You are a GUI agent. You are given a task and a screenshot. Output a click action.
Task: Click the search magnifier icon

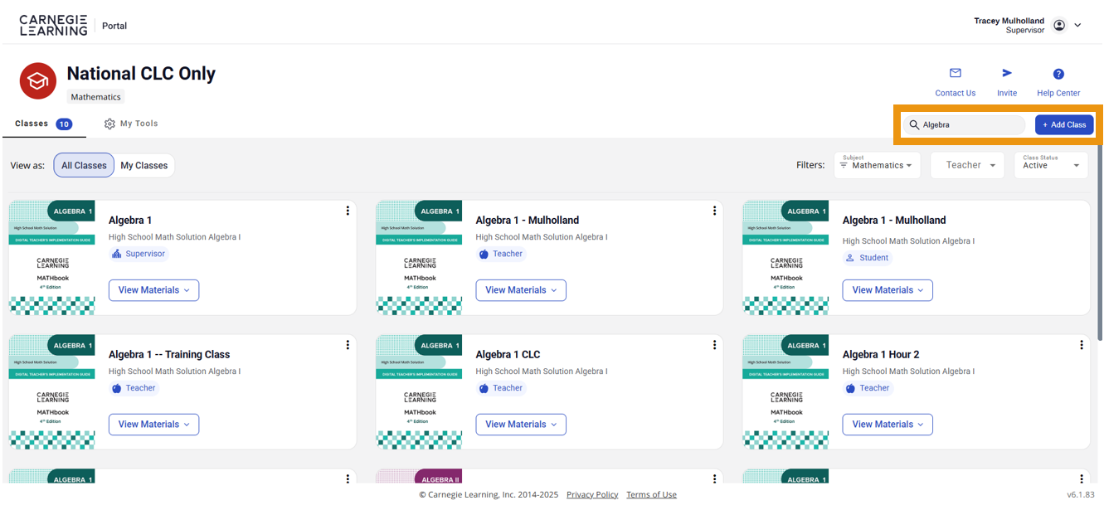pos(914,124)
